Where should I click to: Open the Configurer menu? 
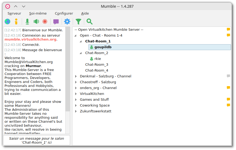(64, 13)
